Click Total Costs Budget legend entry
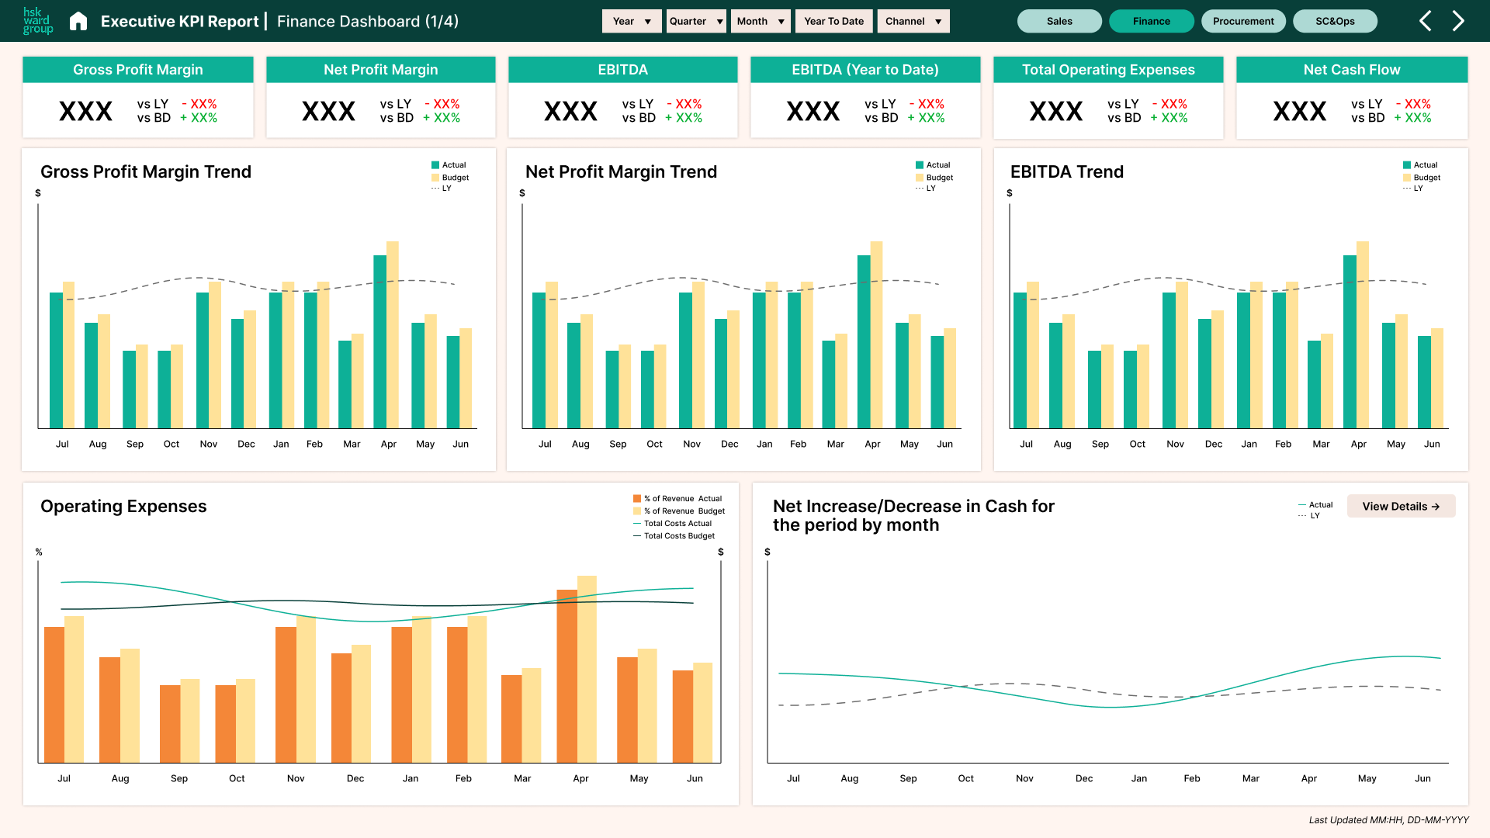The width and height of the screenshot is (1490, 838). point(674,536)
